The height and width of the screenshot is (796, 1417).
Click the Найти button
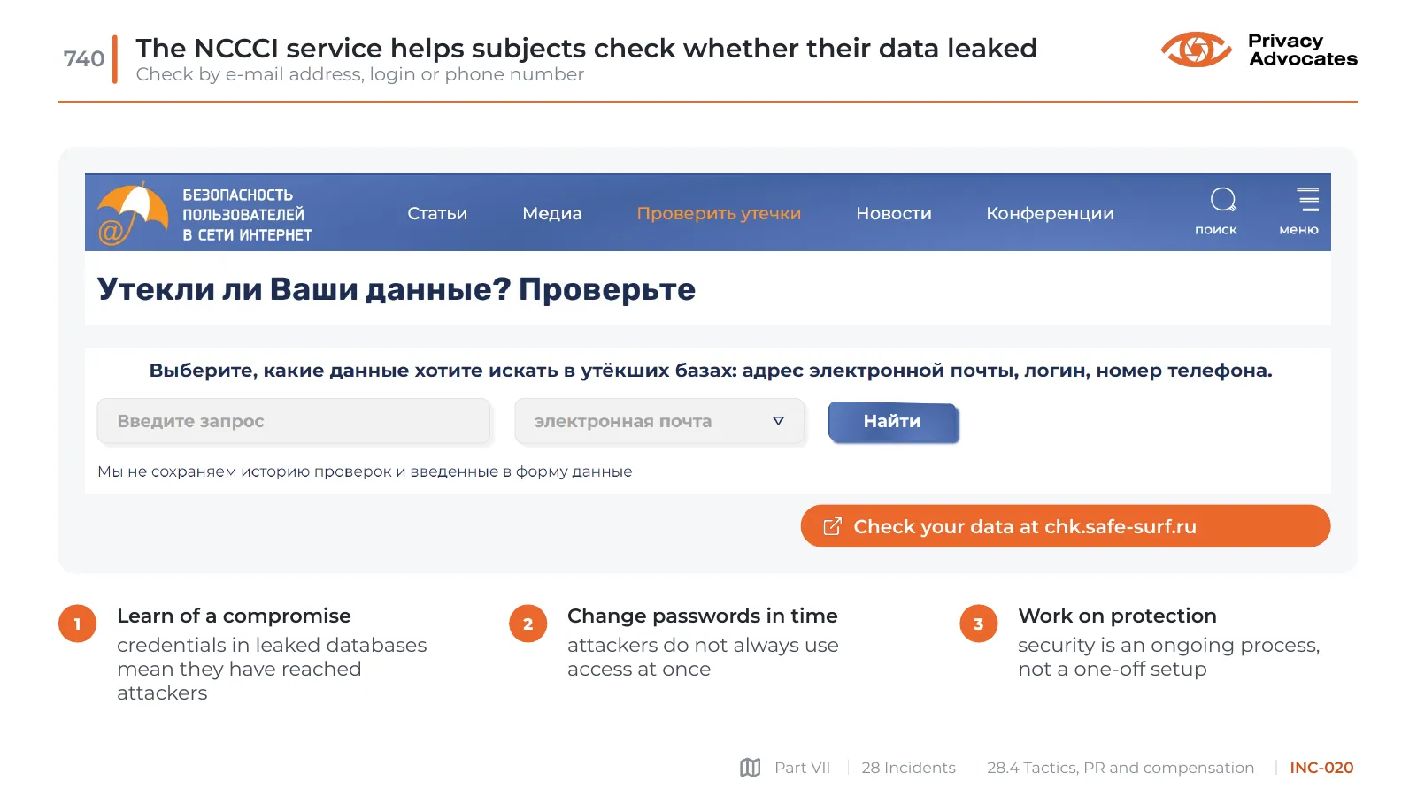(x=893, y=422)
